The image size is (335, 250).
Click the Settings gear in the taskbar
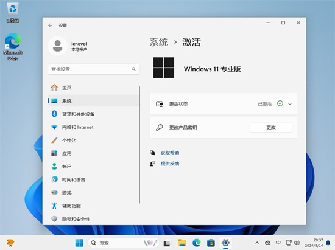[225, 243]
